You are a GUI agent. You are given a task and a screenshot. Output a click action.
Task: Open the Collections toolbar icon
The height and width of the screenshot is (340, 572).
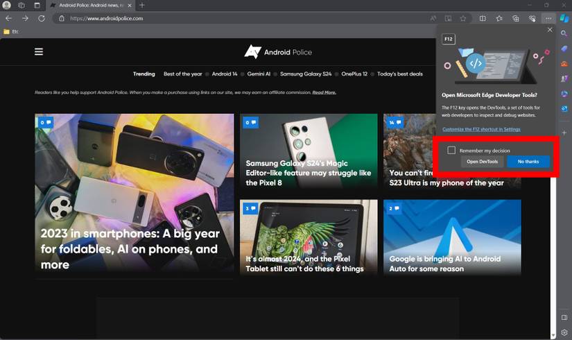(x=516, y=18)
